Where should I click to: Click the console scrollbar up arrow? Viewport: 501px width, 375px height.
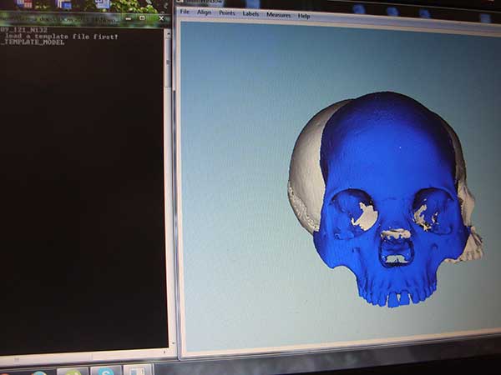point(168,33)
